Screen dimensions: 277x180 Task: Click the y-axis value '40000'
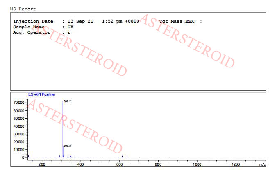tap(19, 126)
